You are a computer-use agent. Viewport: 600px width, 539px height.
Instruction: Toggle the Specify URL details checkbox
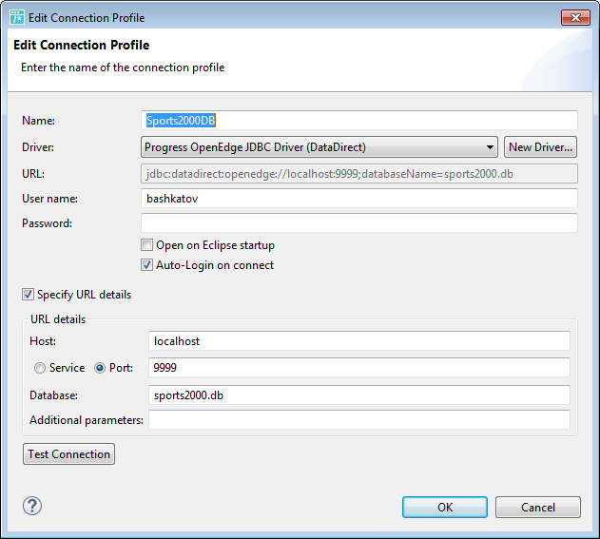(28, 295)
